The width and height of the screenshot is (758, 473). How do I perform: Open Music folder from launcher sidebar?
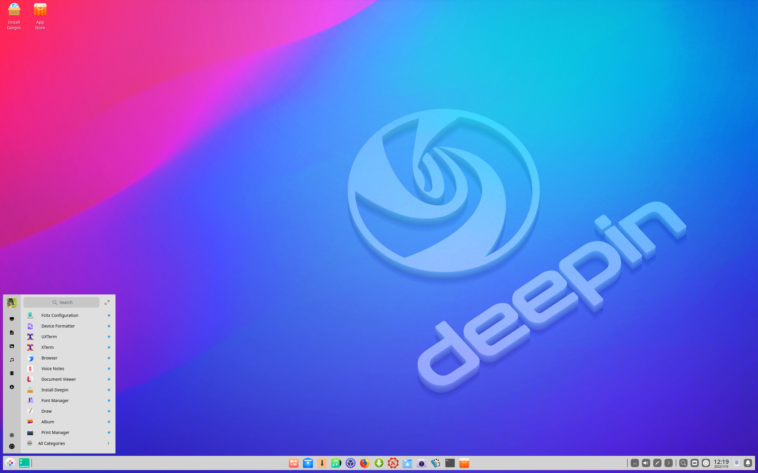coord(12,360)
